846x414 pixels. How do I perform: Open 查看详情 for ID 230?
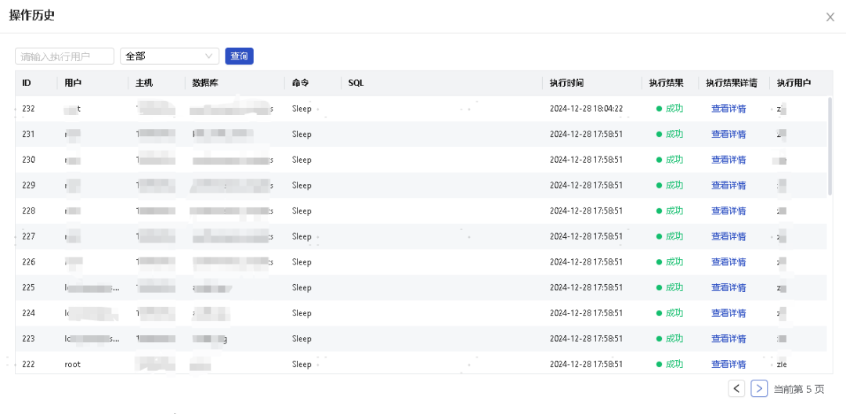728,160
